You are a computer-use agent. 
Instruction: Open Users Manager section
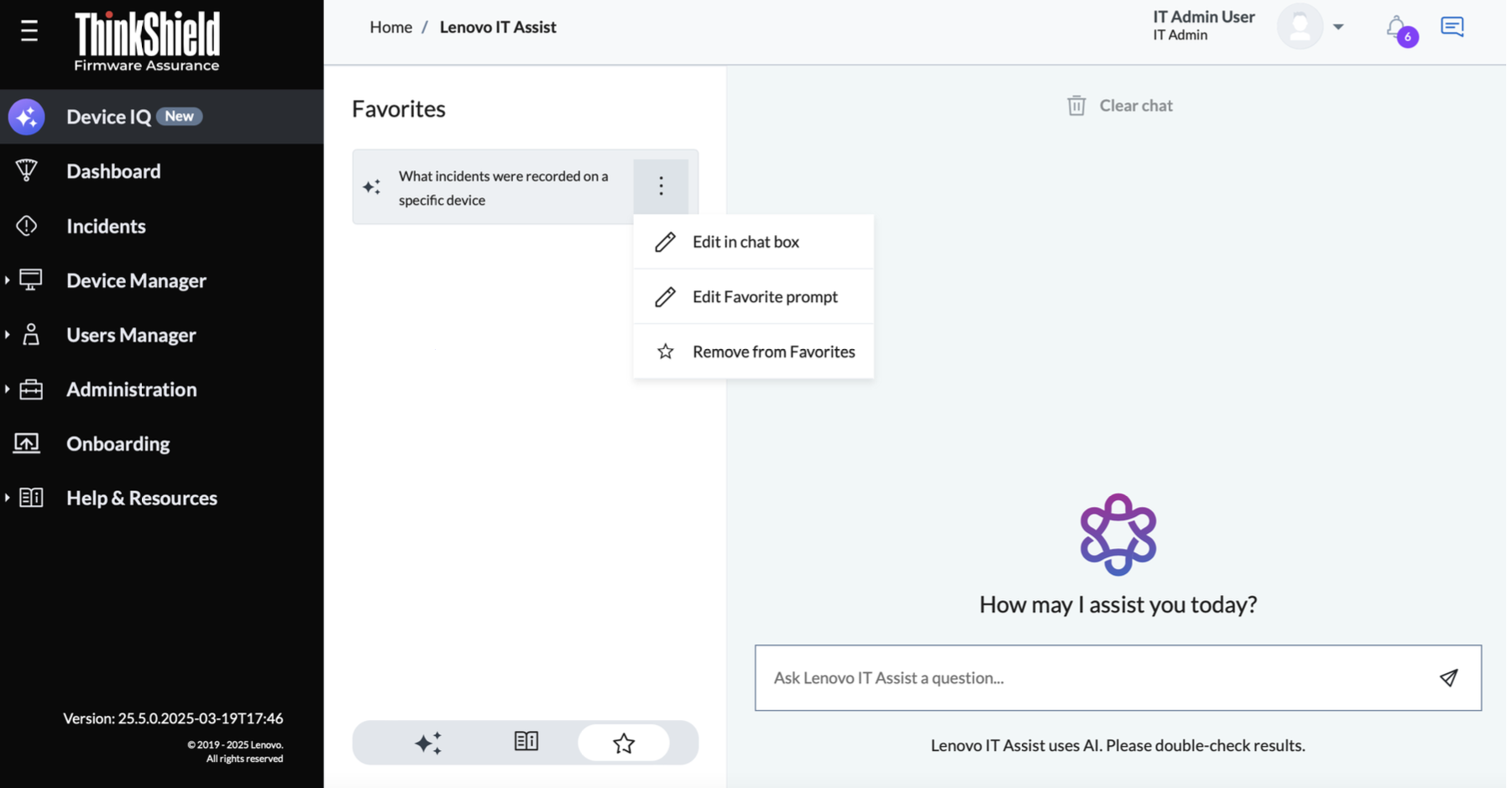click(131, 335)
